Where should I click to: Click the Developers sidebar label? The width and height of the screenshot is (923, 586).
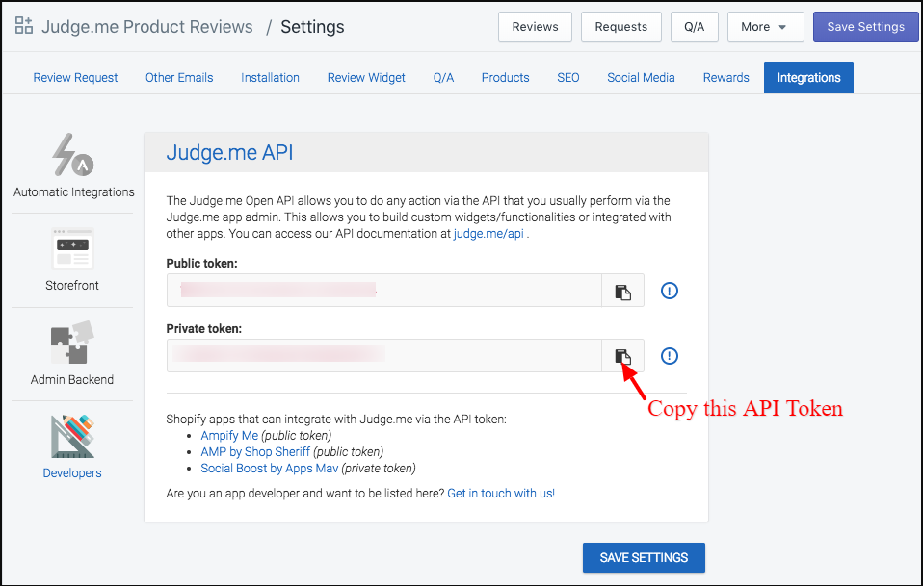tap(72, 473)
